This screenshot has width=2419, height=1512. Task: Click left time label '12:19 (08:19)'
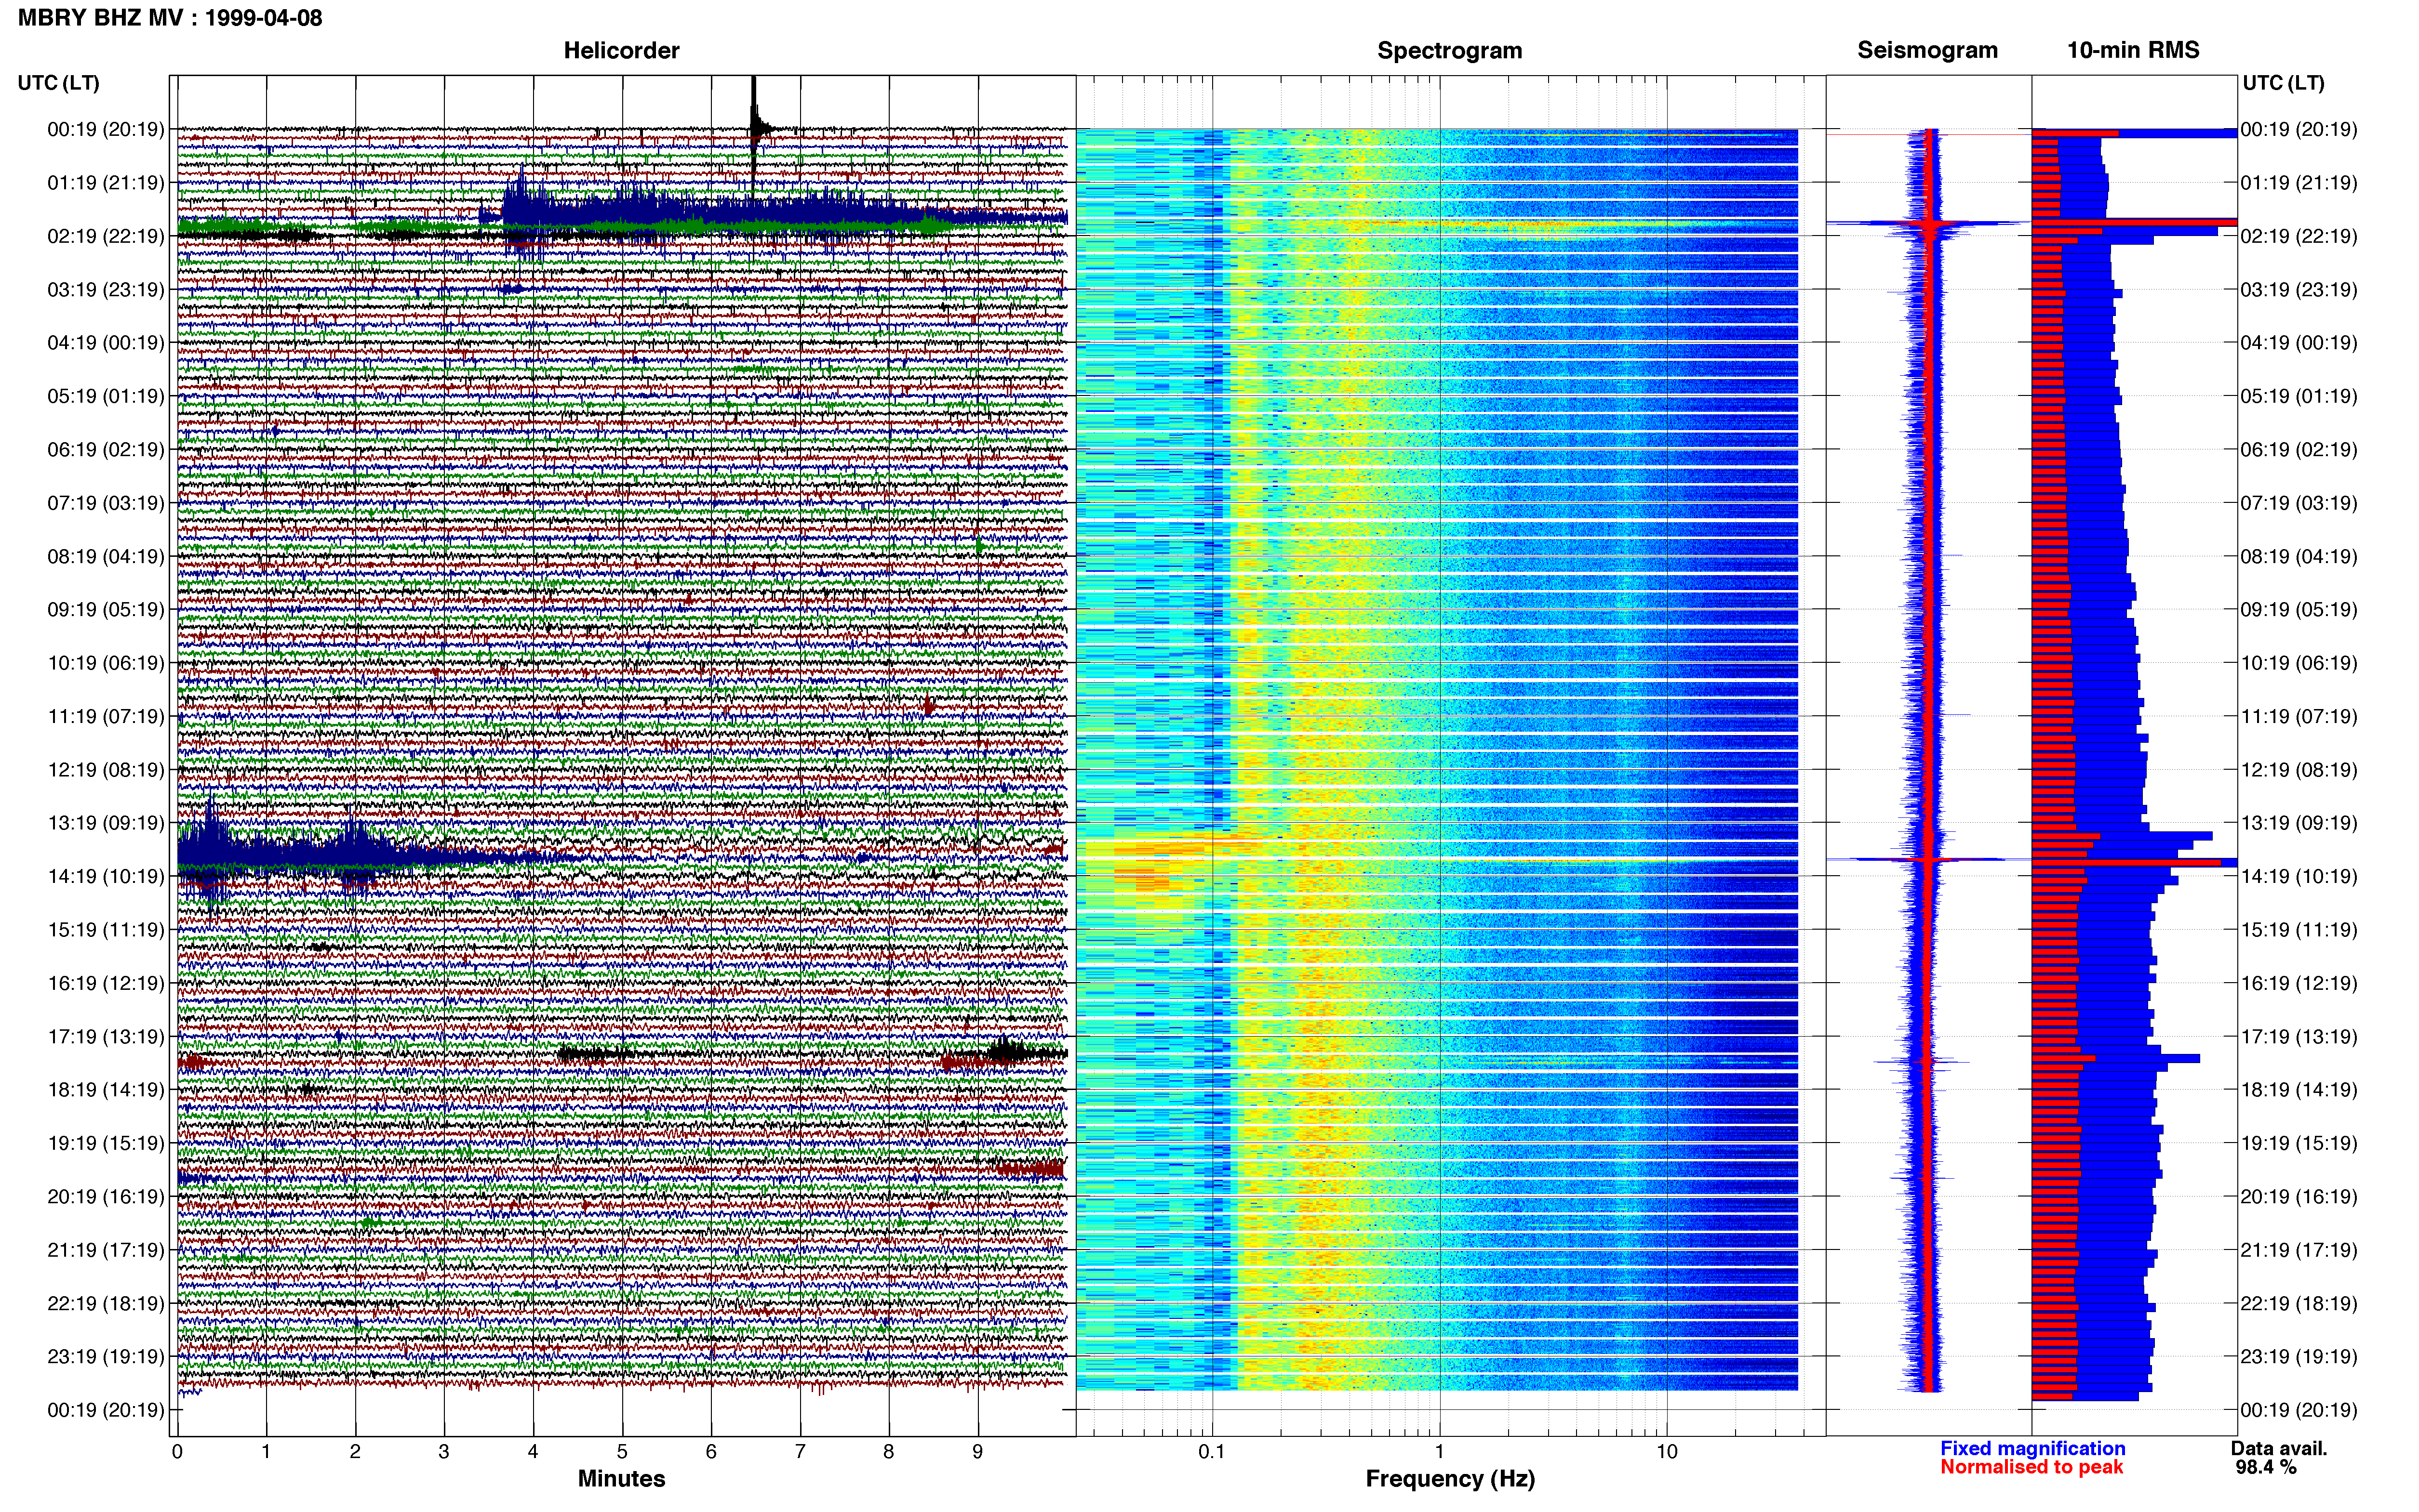pyautogui.click(x=106, y=769)
